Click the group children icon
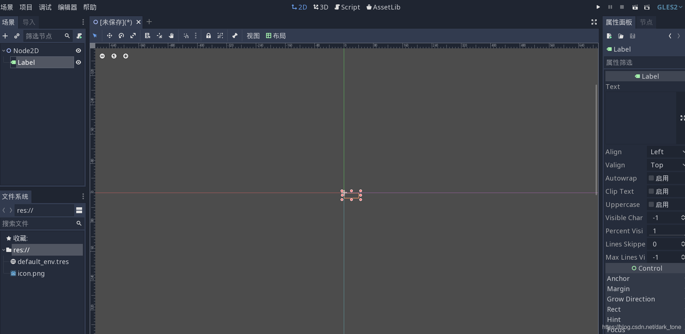 220,36
